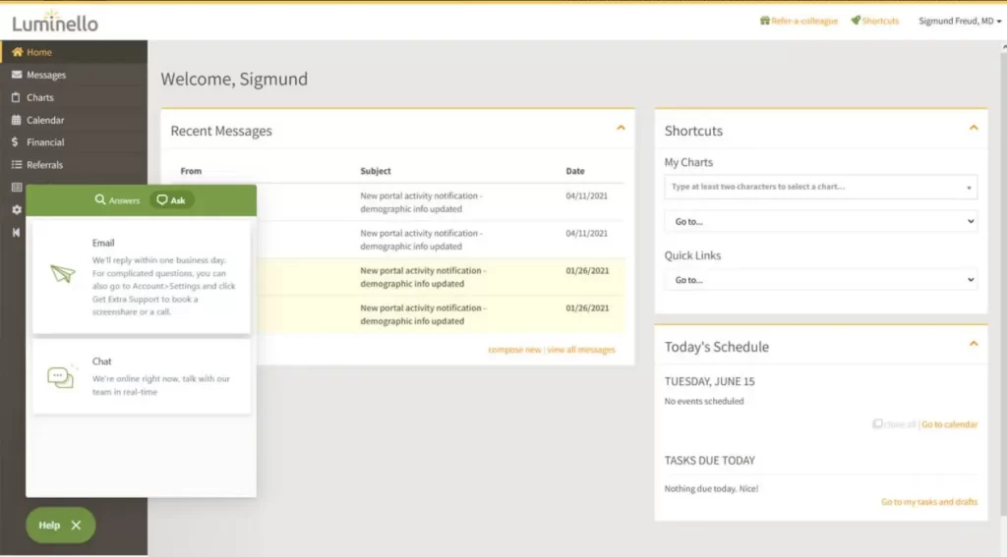
Task: Click the view all messages link
Action: click(x=581, y=350)
